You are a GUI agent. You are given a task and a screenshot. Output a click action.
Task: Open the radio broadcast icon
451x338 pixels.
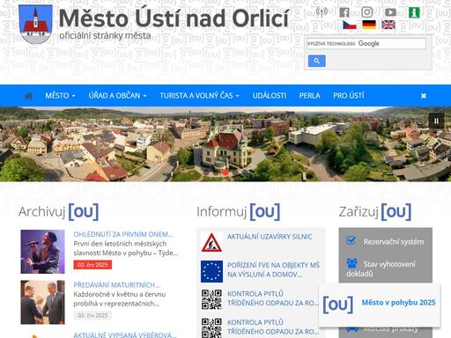coord(322,11)
